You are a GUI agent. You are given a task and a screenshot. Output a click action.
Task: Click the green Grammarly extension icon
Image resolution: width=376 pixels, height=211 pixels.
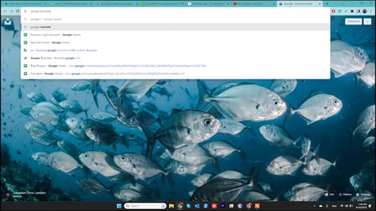[340, 11]
